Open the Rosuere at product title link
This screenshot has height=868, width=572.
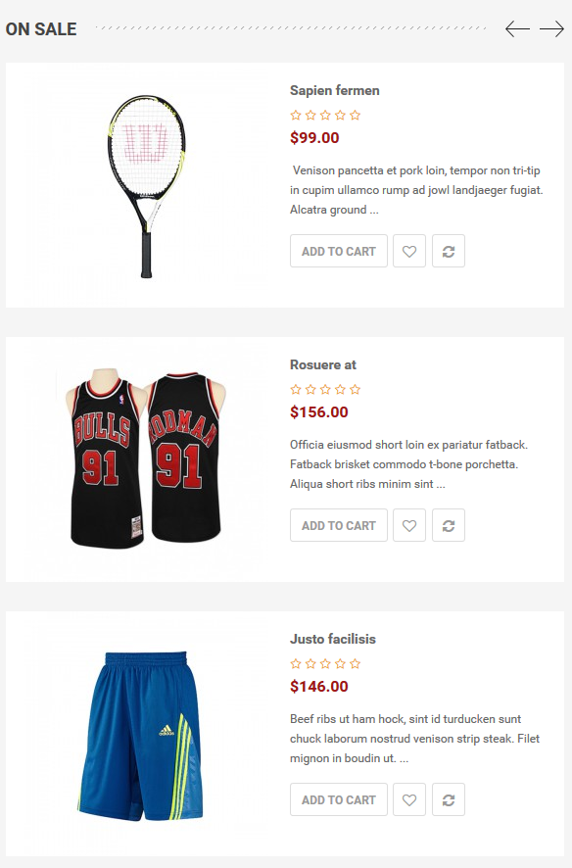(x=323, y=364)
